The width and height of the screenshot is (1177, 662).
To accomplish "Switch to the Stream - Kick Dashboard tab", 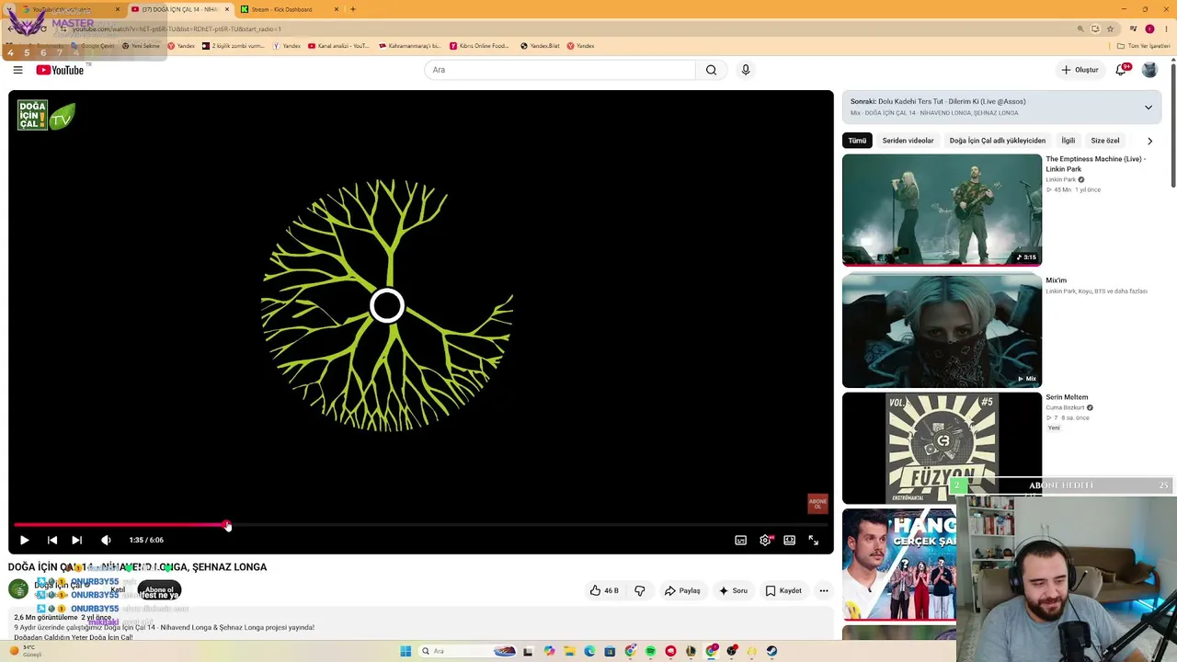I will tap(288, 9).
